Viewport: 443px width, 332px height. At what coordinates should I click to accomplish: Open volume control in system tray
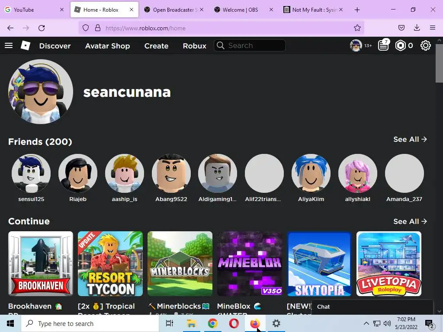click(x=387, y=323)
